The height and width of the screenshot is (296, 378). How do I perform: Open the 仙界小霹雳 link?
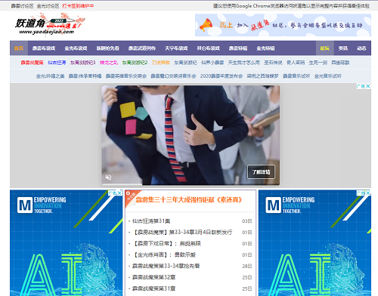click(x=212, y=63)
